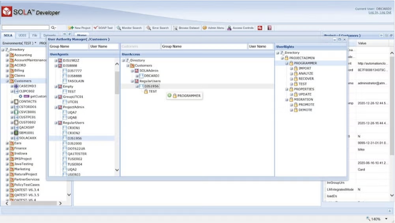The height and width of the screenshot is (223, 395).
Task: Expand the Billing folder in left tree
Action: [7, 70]
